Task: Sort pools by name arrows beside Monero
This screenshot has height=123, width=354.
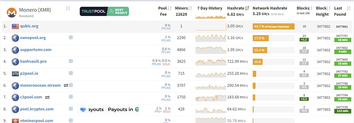Action: click(68, 8)
